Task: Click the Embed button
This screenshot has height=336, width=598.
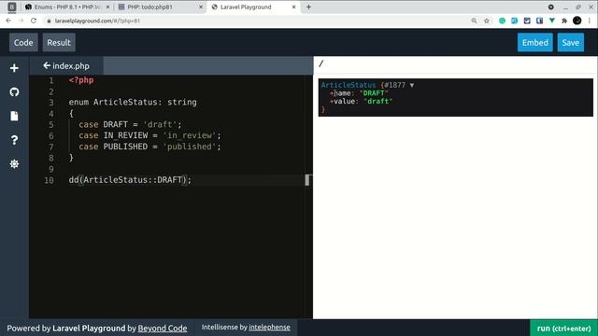Action: (x=534, y=42)
